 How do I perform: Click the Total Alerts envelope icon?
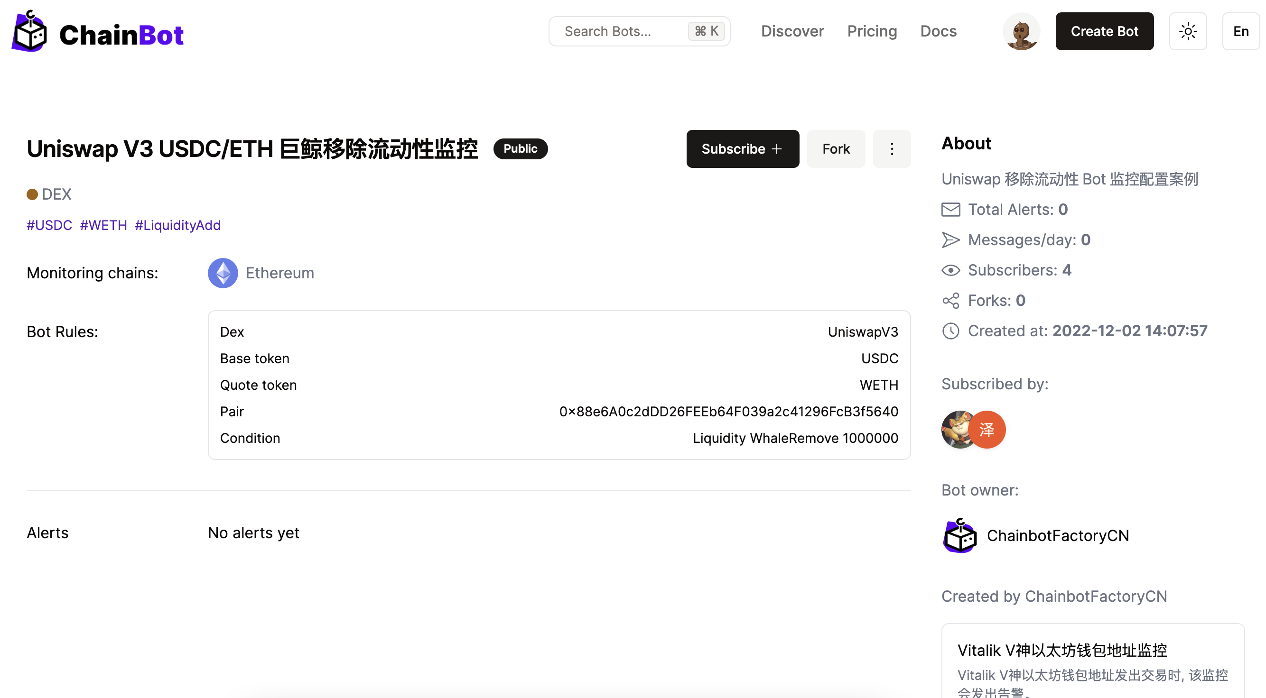(x=950, y=210)
